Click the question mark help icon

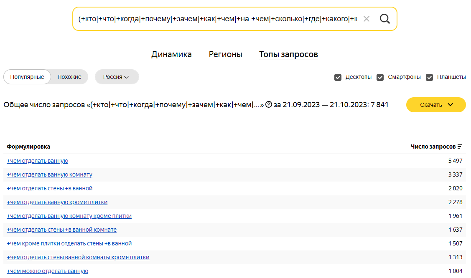pyautogui.click(x=269, y=105)
